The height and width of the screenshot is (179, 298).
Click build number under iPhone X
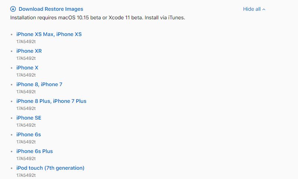pyautogui.click(x=26, y=75)
